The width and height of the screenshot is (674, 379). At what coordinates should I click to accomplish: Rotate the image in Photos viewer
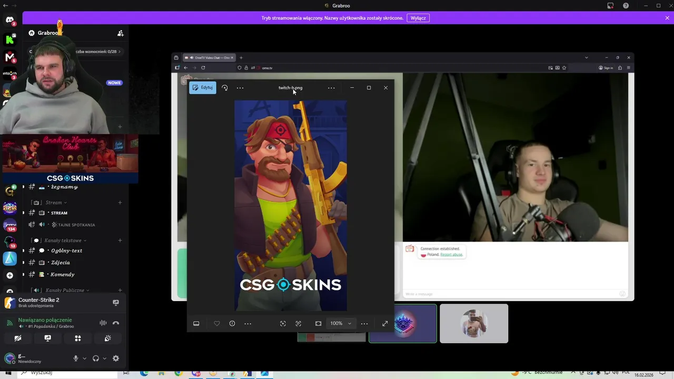[x=225, y=88]
